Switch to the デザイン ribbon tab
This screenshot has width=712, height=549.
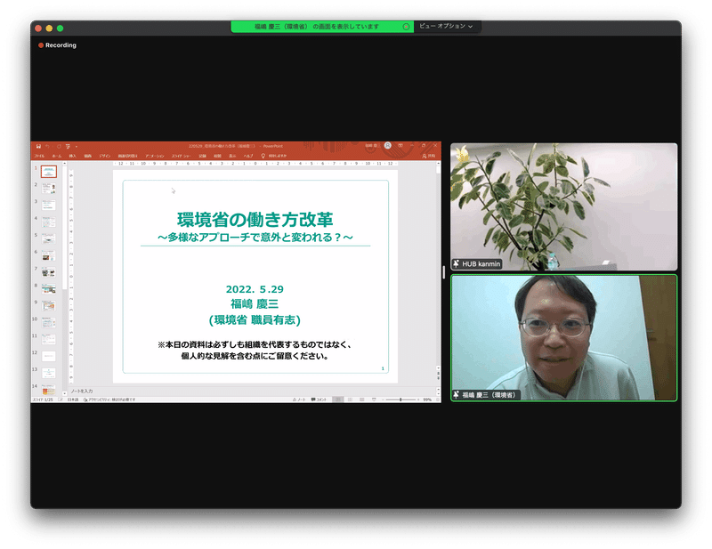(x=105, y=156)
